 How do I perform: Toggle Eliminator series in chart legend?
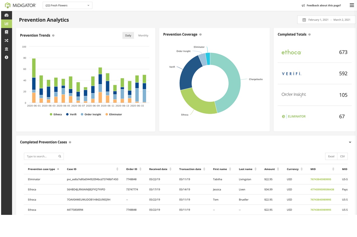click(114, 114)
